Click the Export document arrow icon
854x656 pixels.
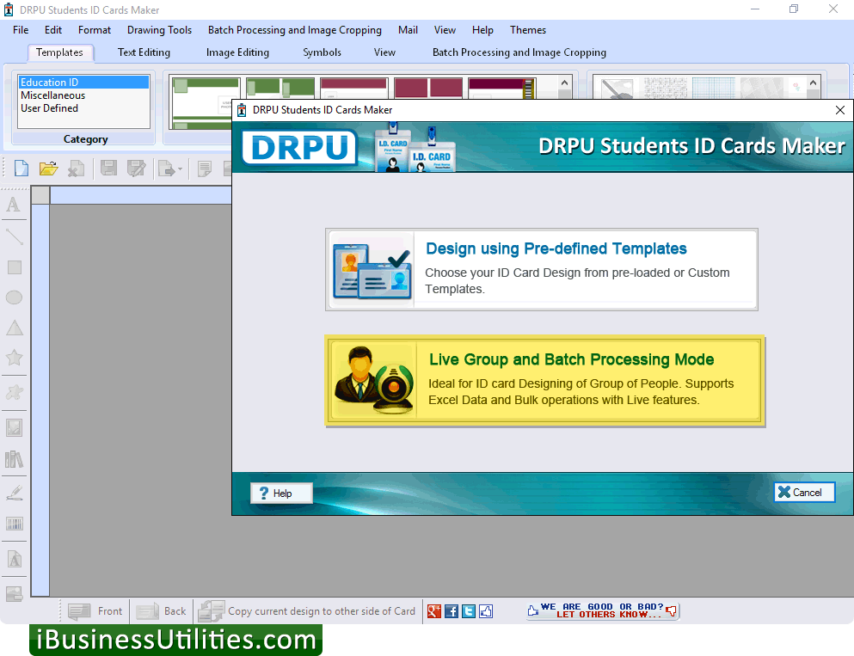pos(166,169)
